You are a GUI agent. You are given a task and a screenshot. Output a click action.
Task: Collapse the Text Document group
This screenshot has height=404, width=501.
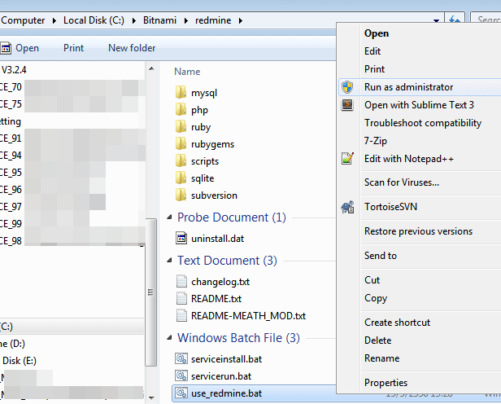(x=169, y=261)
